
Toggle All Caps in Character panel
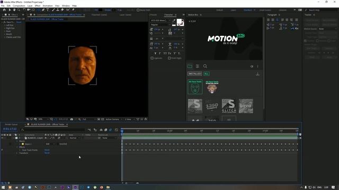tap(165, 53)
